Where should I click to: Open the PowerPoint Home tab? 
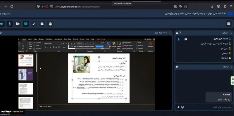[24, 39]
